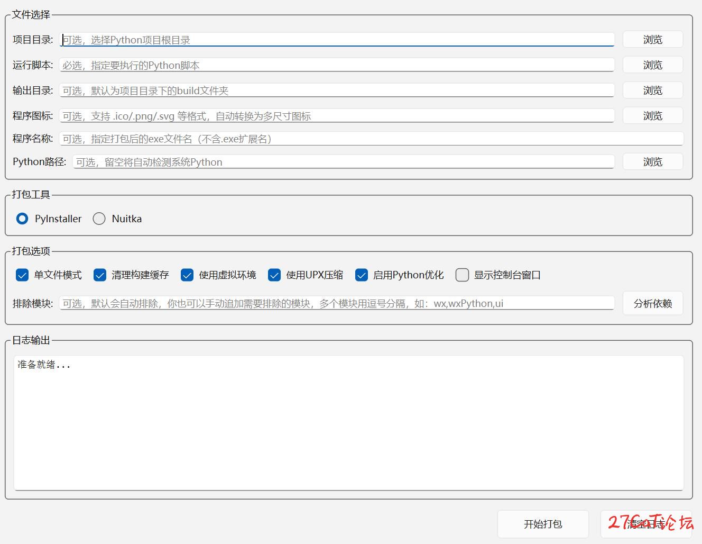The image size is (702, 544).
Task: Click Browse button for 输出目录
Action: tap(652, 90)
